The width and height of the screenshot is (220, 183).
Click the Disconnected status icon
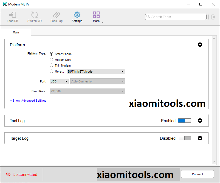coord(8,175)
